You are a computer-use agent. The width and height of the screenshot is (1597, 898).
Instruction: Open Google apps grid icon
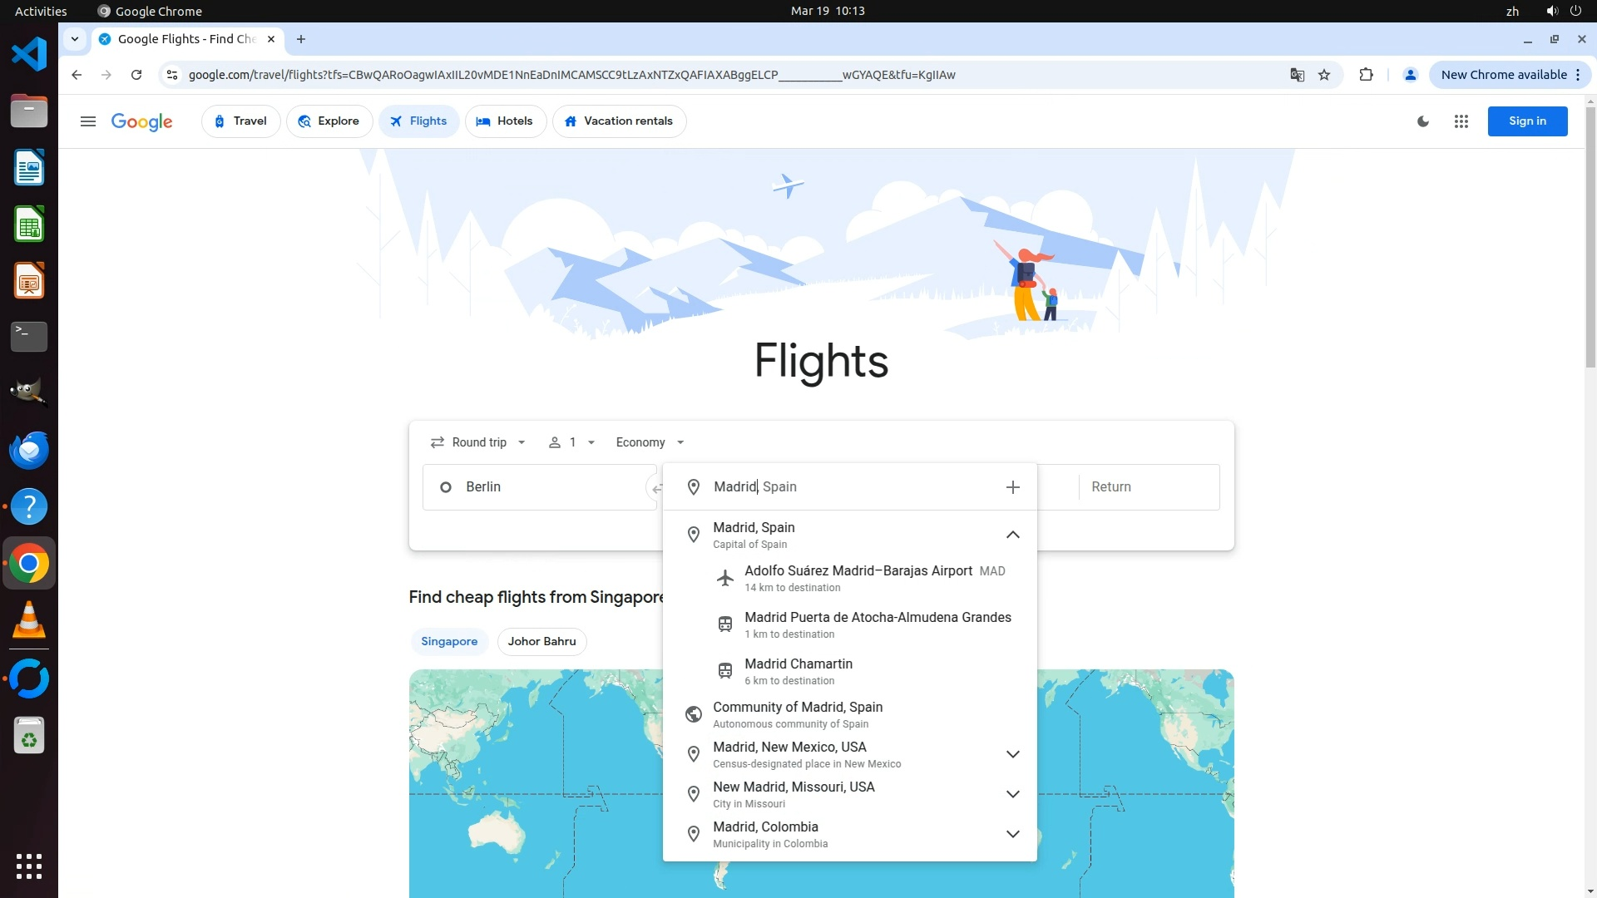click(1461, 121)
